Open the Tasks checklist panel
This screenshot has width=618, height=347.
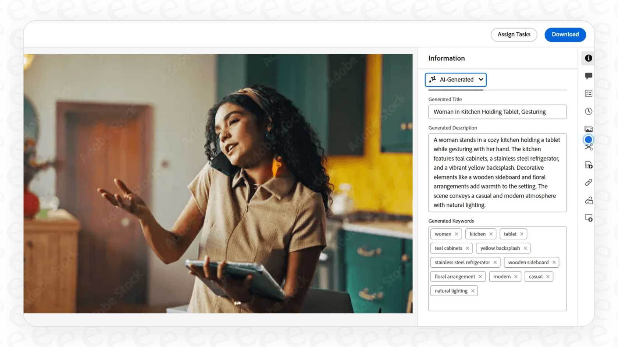[588, 93]
